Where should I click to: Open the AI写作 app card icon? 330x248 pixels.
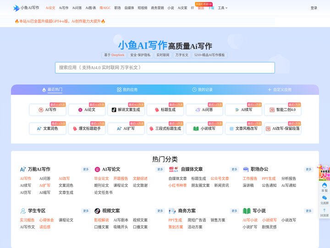tap(41, 110)
